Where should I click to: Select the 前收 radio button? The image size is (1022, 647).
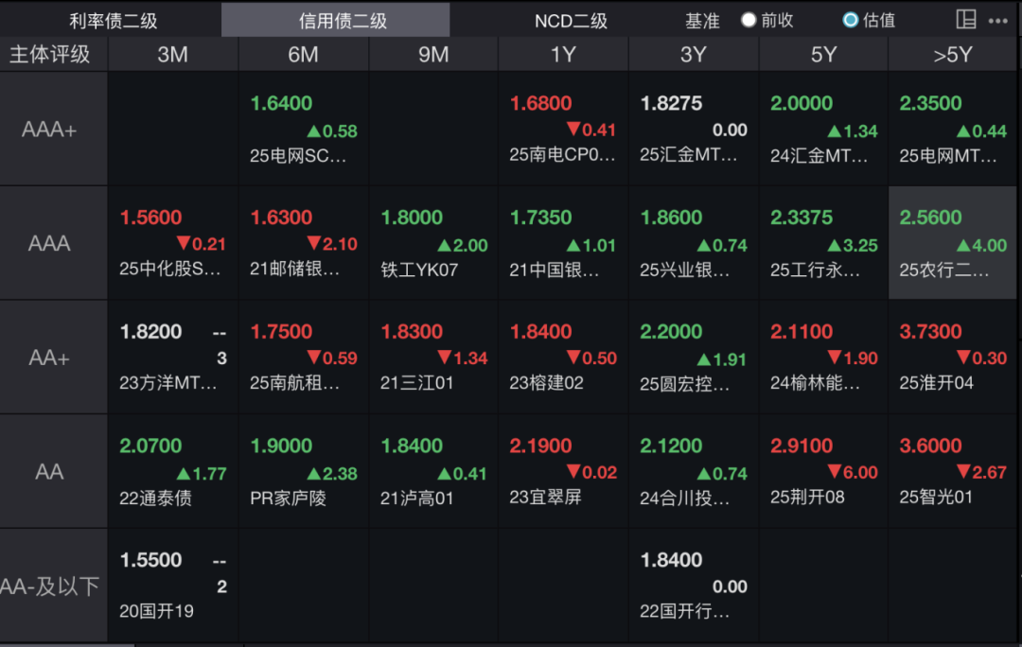coord(749,20)
